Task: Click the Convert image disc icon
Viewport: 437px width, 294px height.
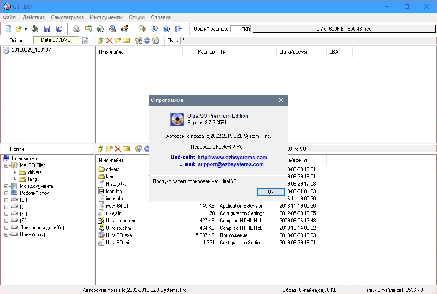Action: tap(100, 28)
